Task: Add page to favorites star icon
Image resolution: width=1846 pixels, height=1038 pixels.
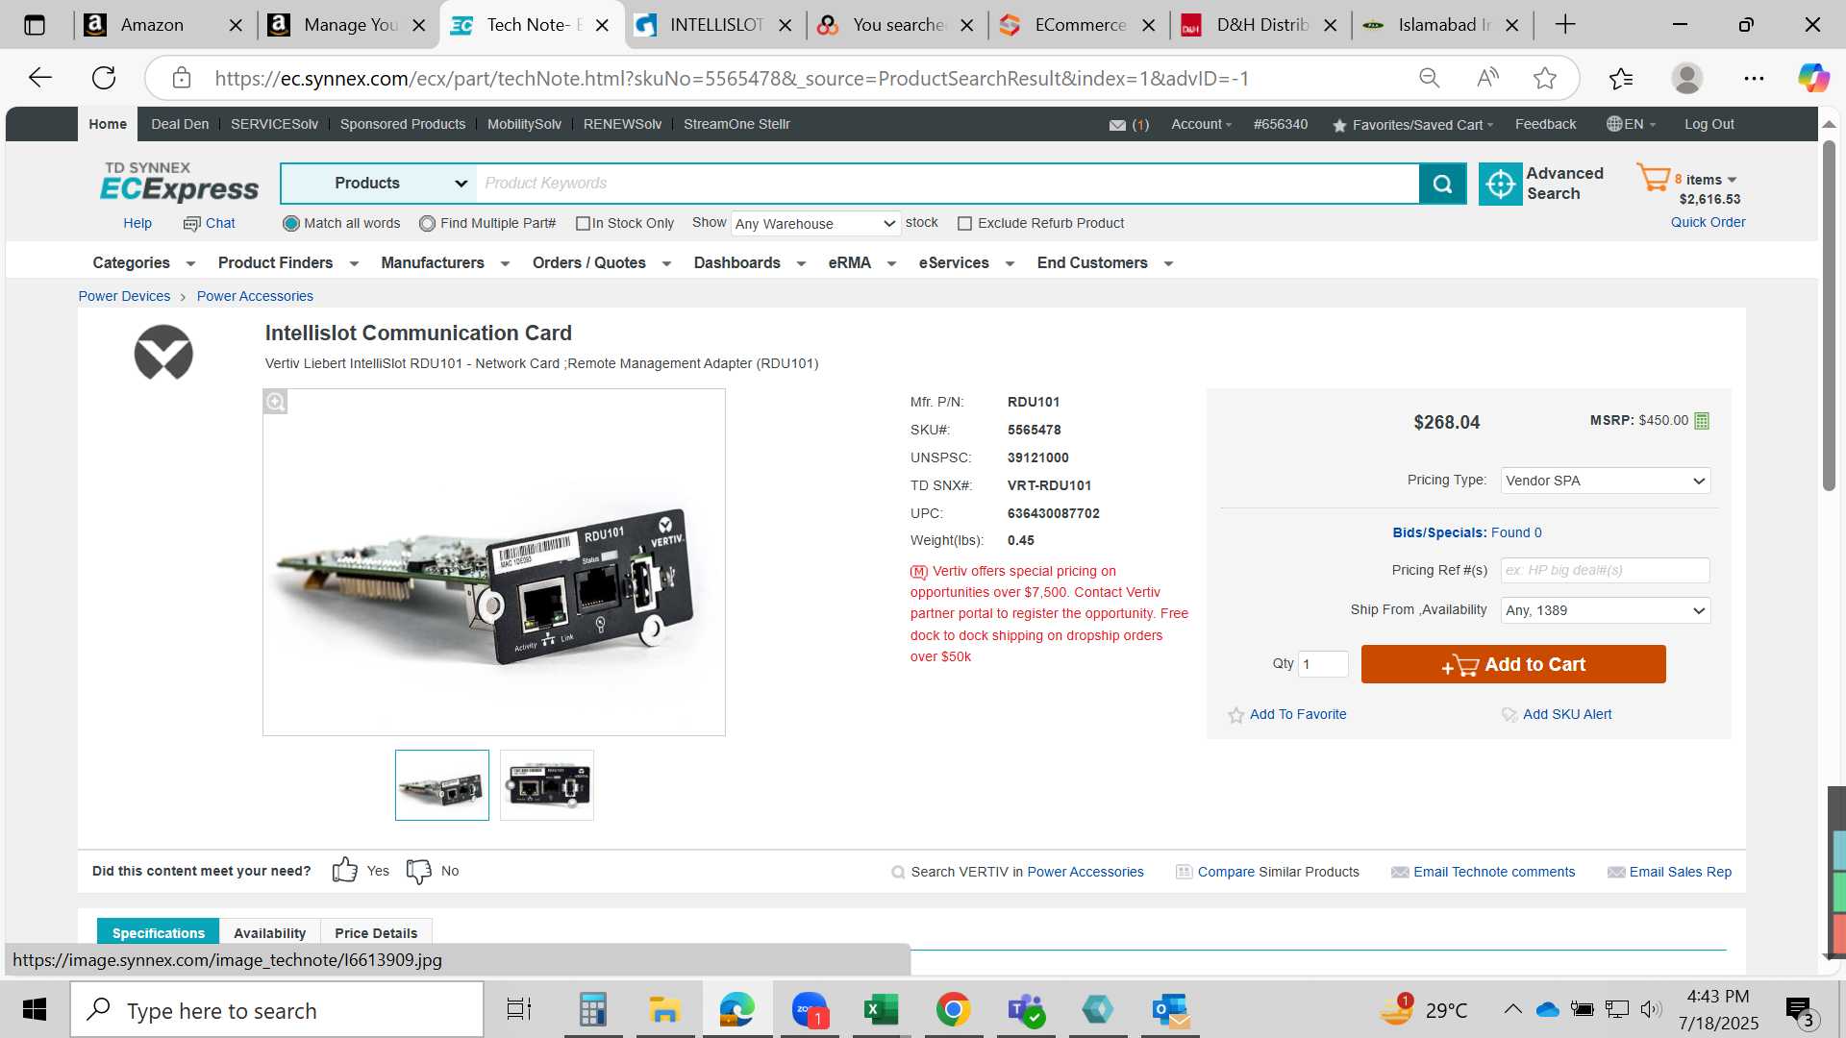Action: tap(1545, 78)
